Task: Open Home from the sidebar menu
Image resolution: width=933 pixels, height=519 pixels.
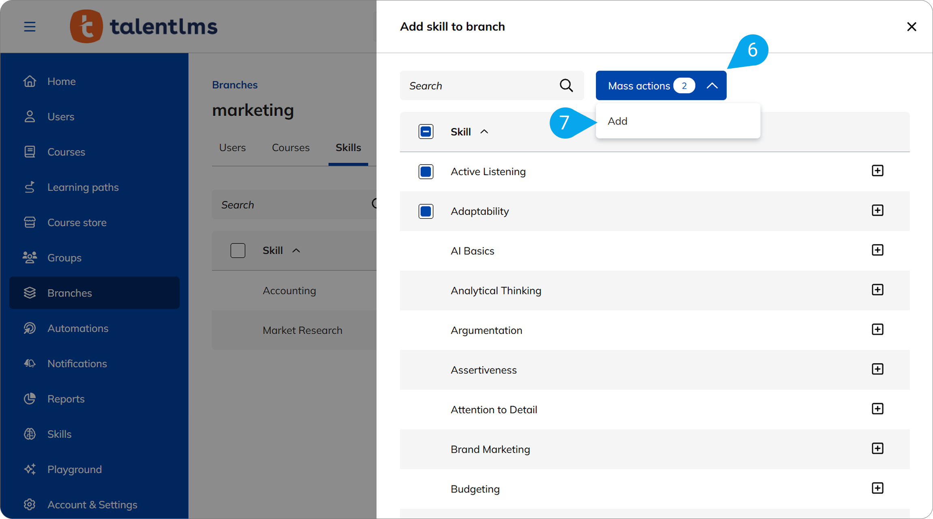Action: (x=94, y=81)
